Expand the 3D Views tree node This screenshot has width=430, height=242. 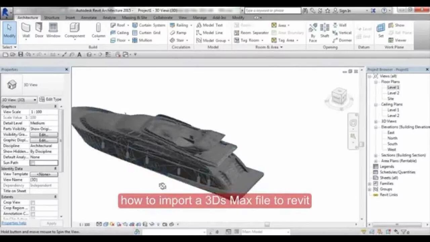pyautogui.click(x=376, y=121)
